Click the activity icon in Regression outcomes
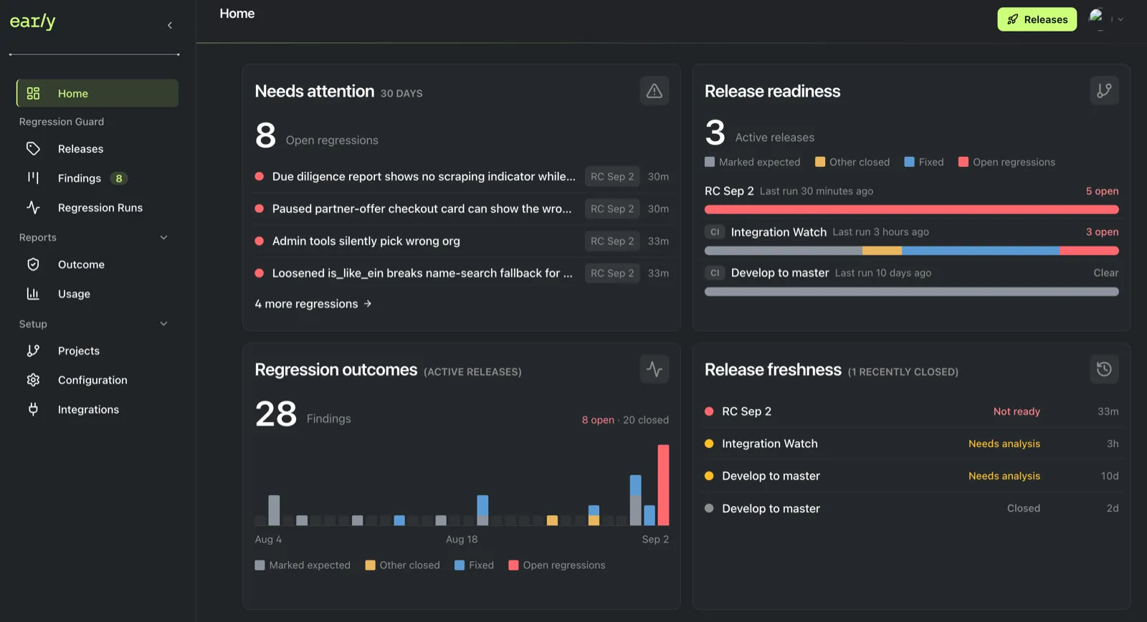1147x622 pixels. coord(655,369)
